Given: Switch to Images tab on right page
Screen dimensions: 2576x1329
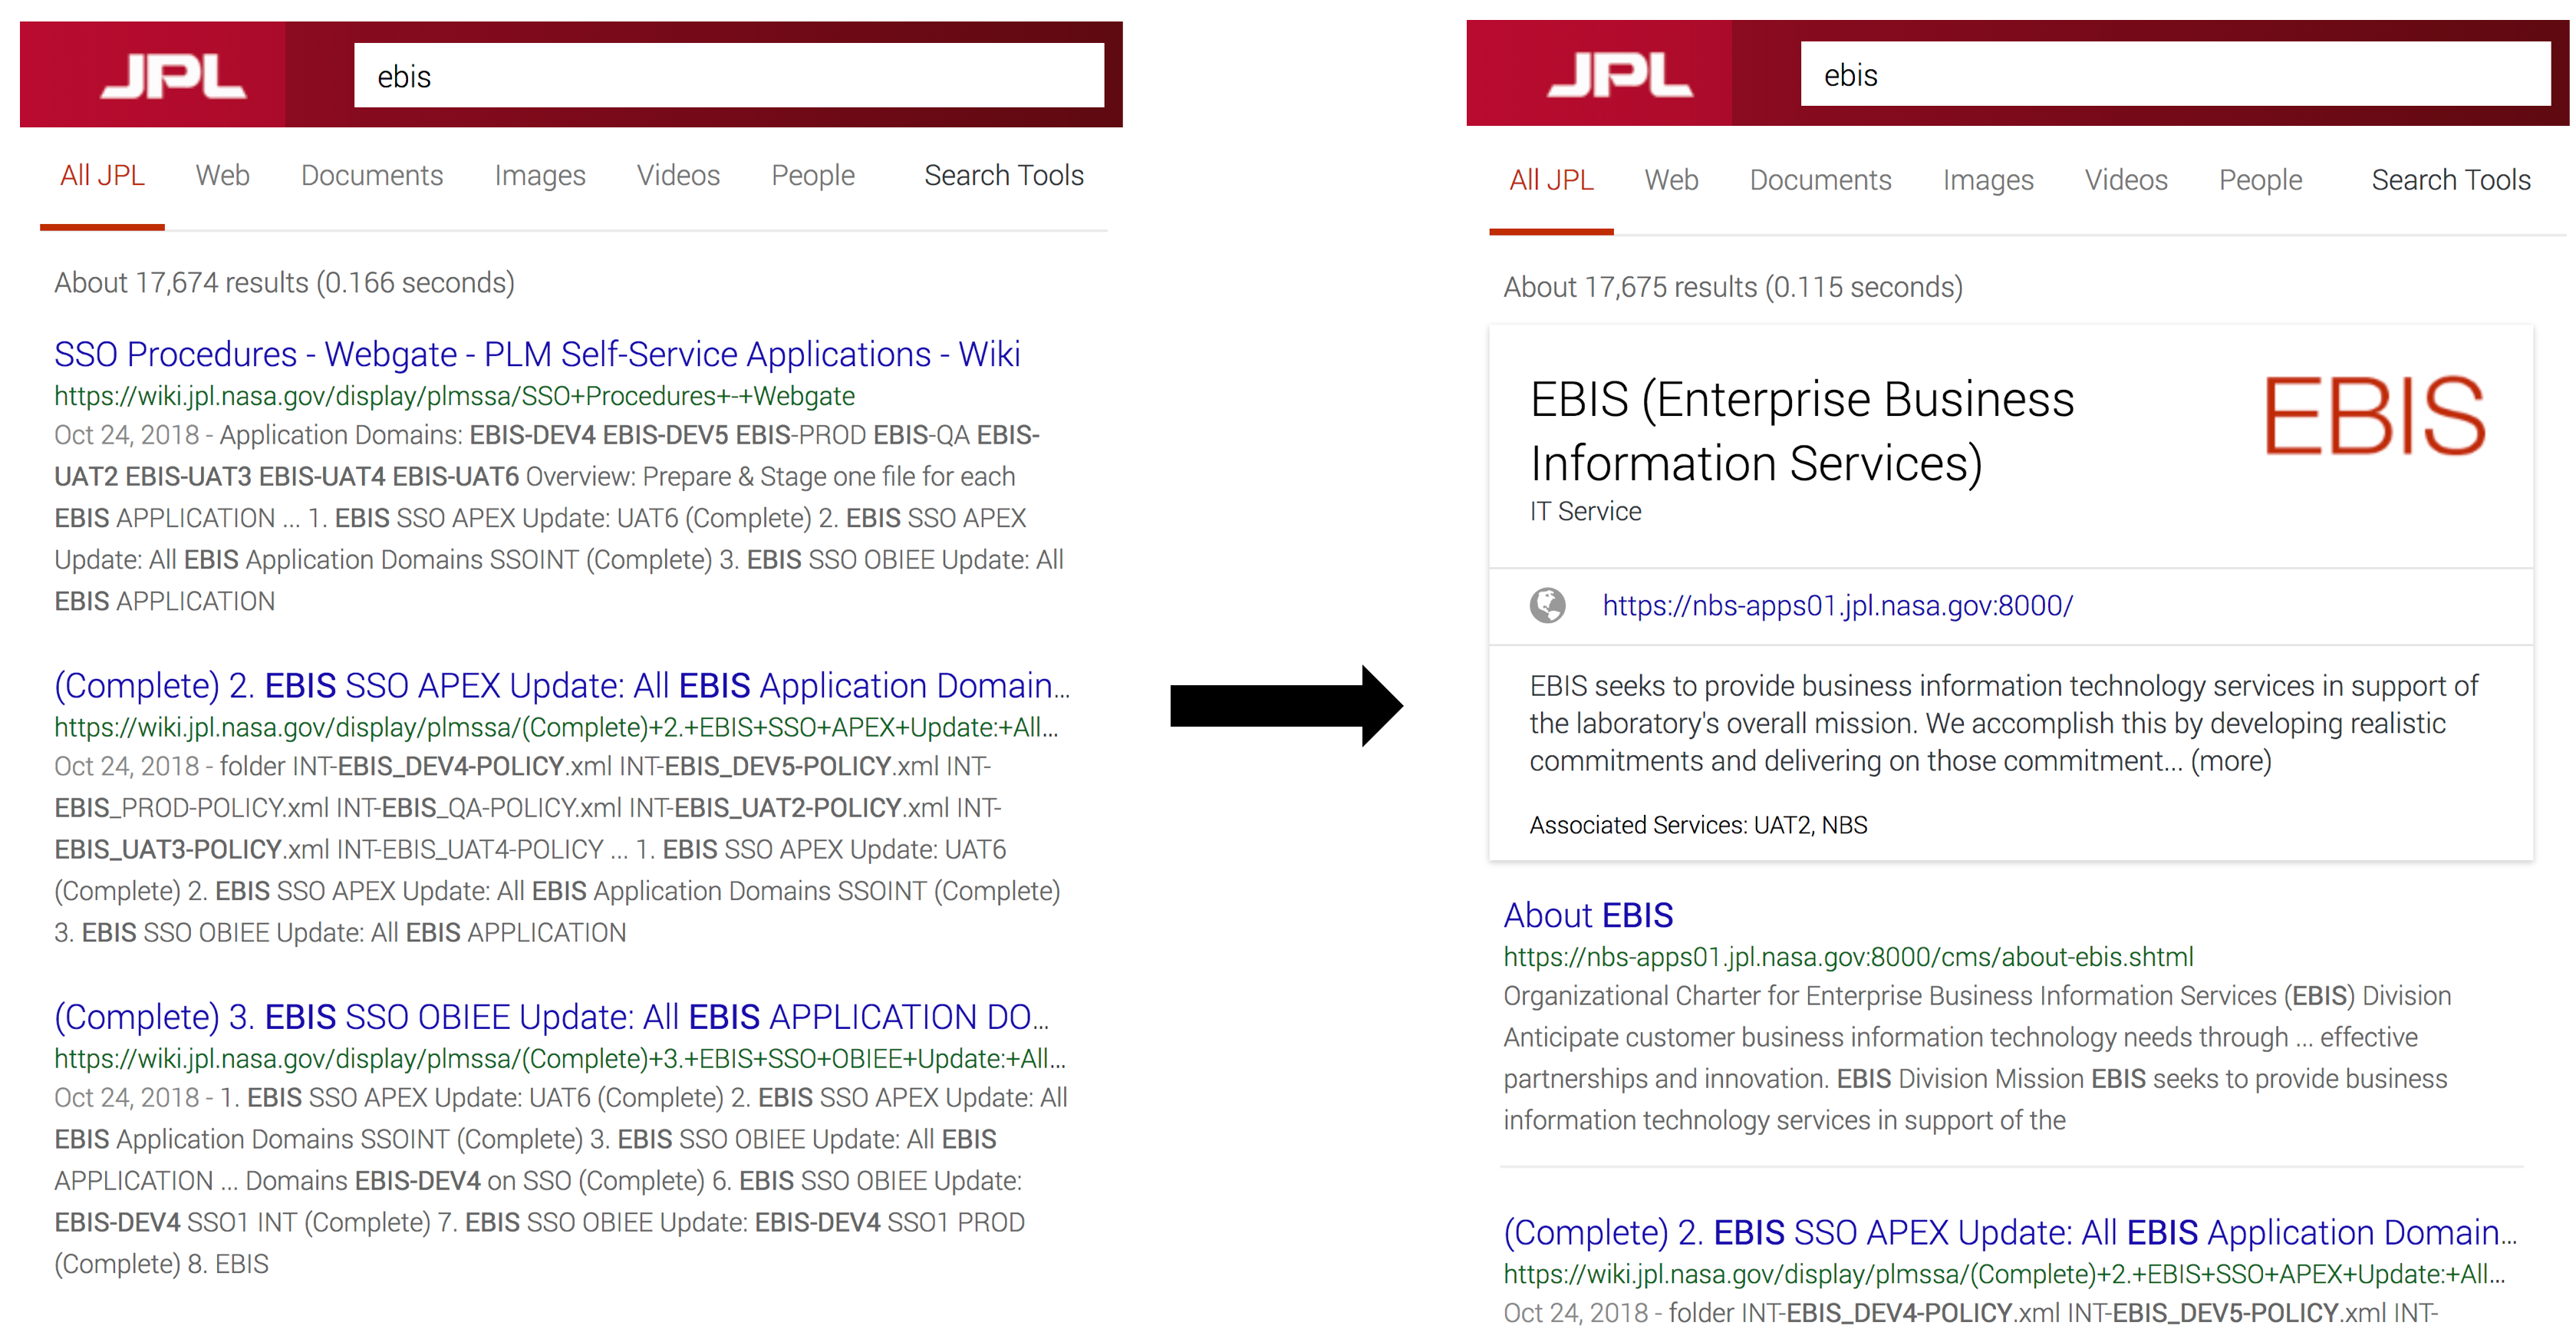Looking at the screenshot, I should 1988,180.
